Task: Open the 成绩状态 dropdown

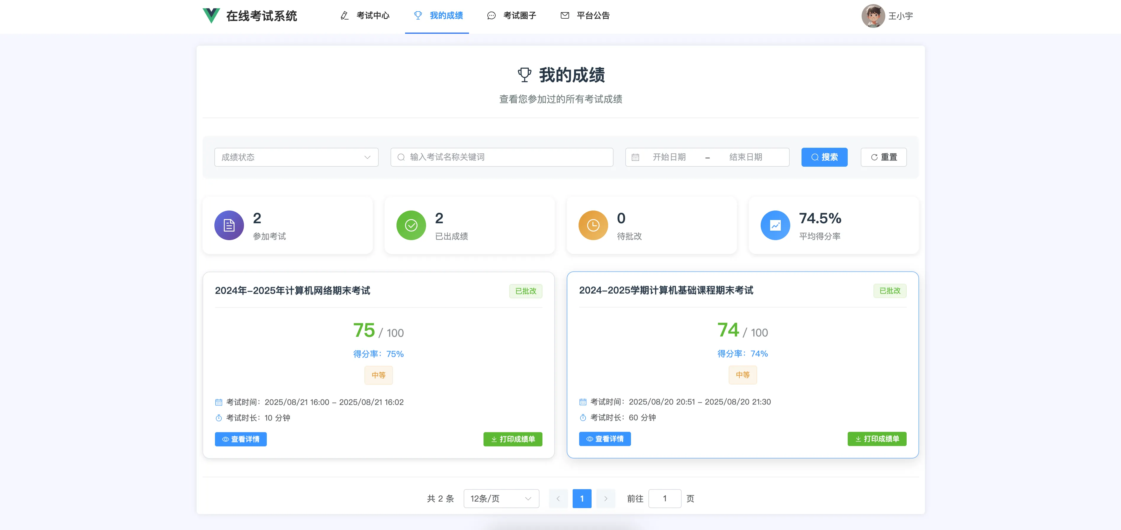Action: [296, 157]
